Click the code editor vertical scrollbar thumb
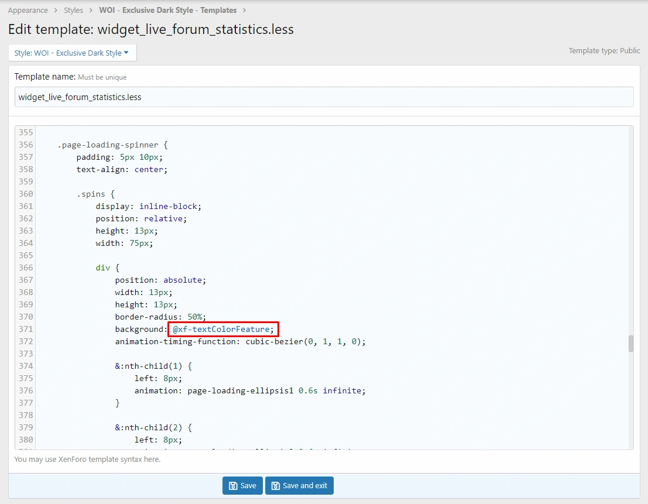 [x=630, y=344]
